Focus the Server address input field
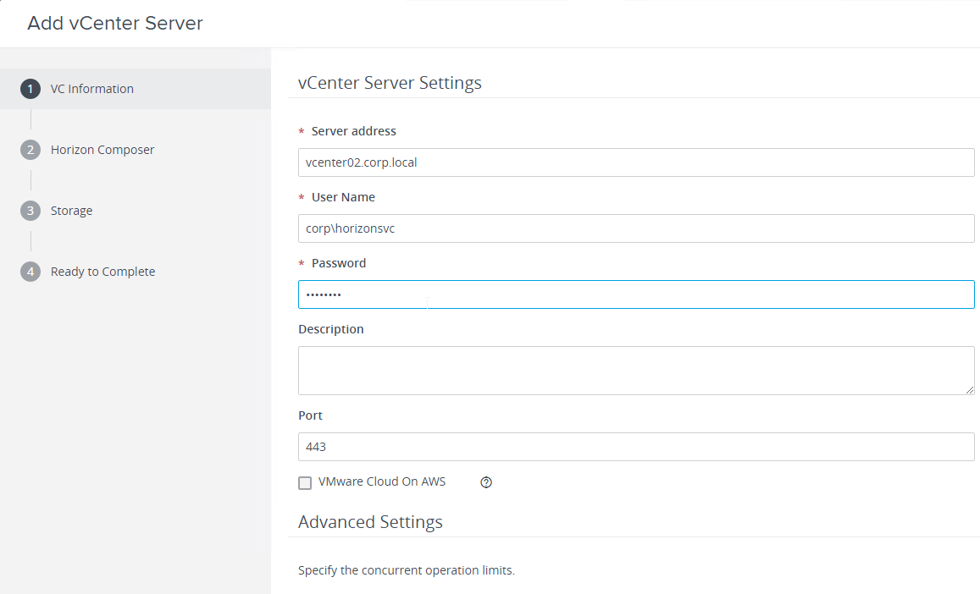Screen dimensions: 980x594 (636, 162)
